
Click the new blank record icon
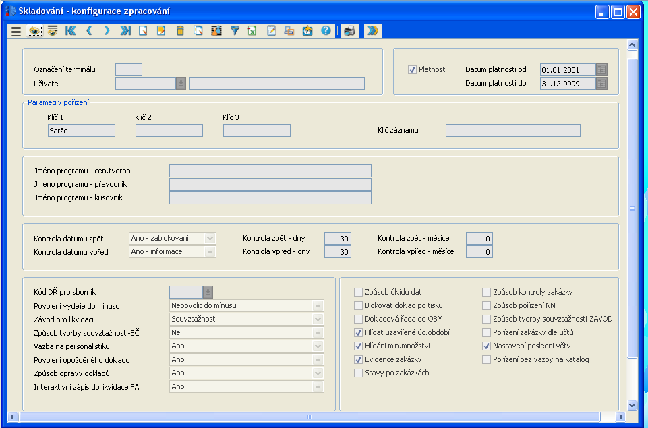point(143,31)
